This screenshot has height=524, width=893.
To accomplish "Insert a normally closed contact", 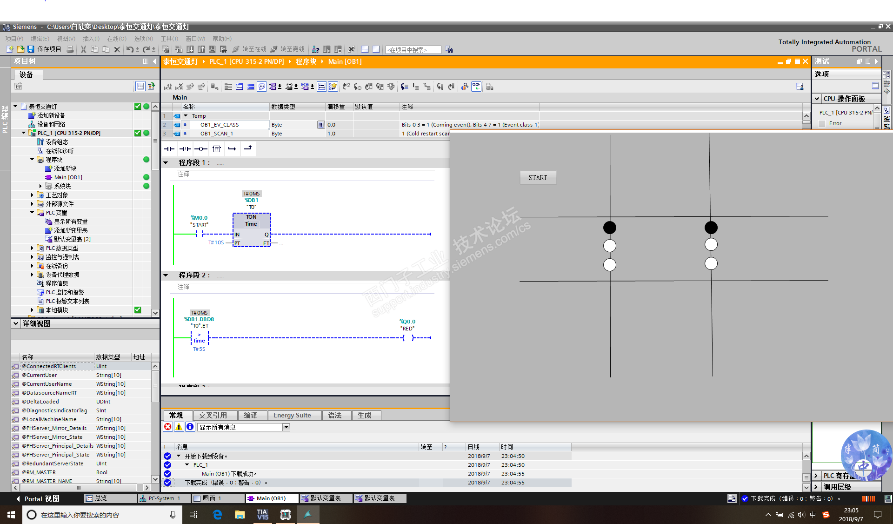I will [x=185, y=149].
